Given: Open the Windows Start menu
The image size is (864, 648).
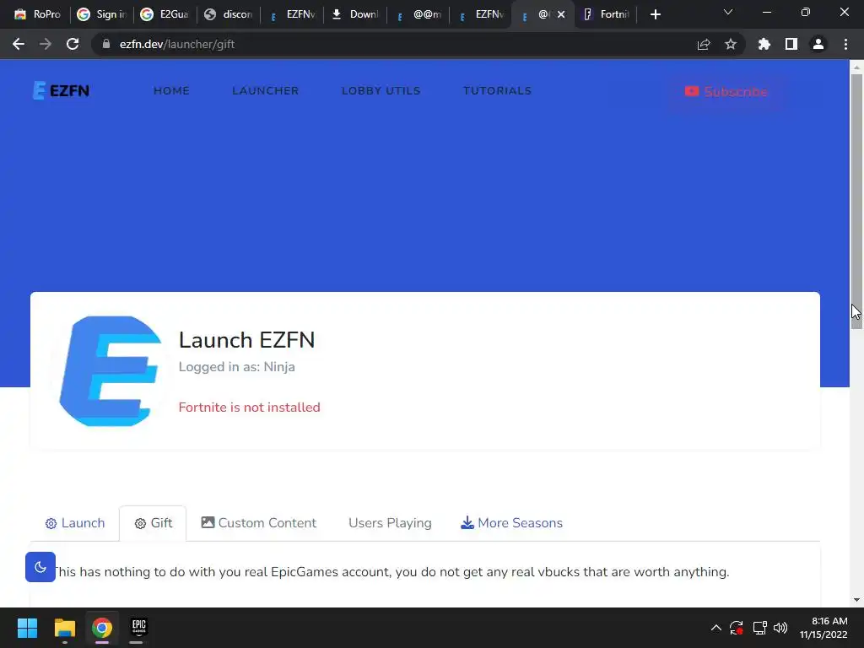Looking at the screenshot, I should tap(27, 628).
